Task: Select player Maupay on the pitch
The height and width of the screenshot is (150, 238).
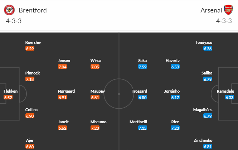Action: 98,91
